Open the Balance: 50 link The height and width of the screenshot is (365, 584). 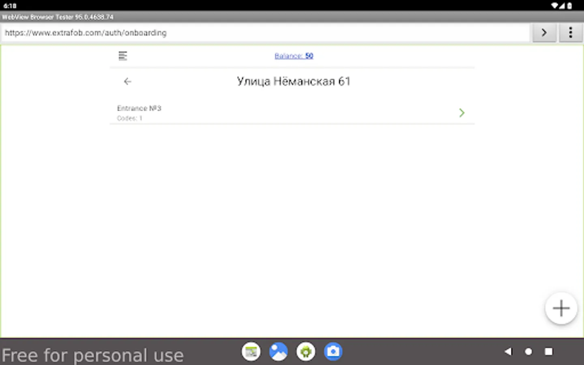[x=294, y=56]
